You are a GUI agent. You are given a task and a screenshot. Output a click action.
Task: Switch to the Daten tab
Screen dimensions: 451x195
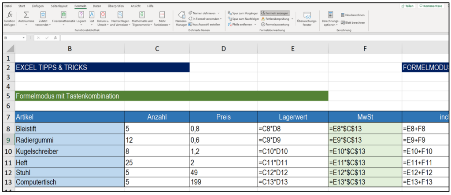pyautogui.click(x=97, y=6)
